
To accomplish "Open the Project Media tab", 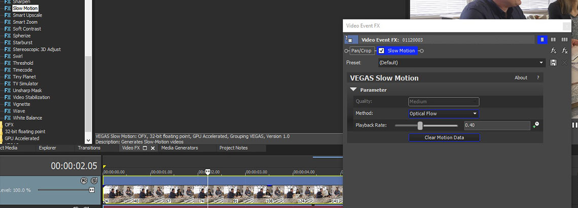I will coord(9,148).
